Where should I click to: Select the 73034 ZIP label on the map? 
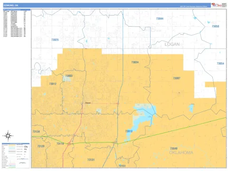click(x=135, y=62)
